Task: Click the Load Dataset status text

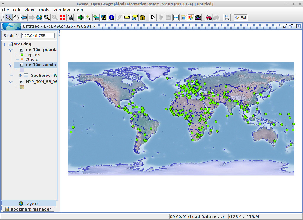Action: (x=197, y=216)
